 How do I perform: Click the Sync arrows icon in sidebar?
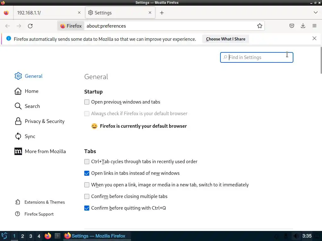18,136
